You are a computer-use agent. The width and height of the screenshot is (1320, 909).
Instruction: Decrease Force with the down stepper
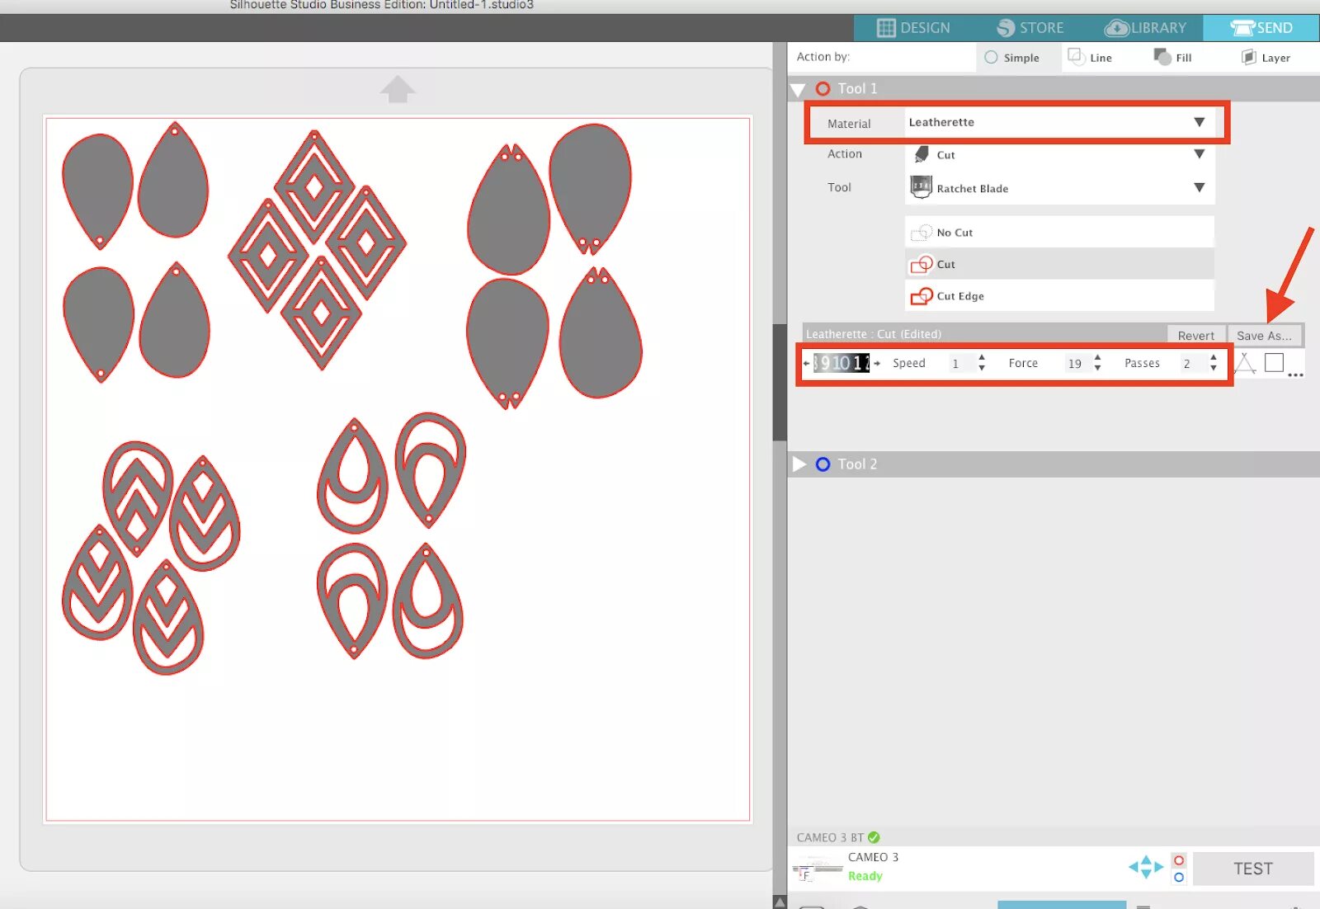point(1097,368)
